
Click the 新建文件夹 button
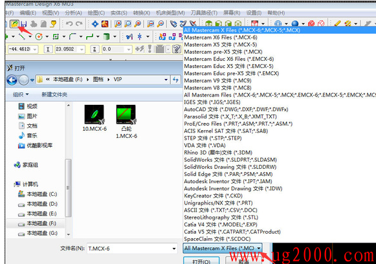click(54, 94)
